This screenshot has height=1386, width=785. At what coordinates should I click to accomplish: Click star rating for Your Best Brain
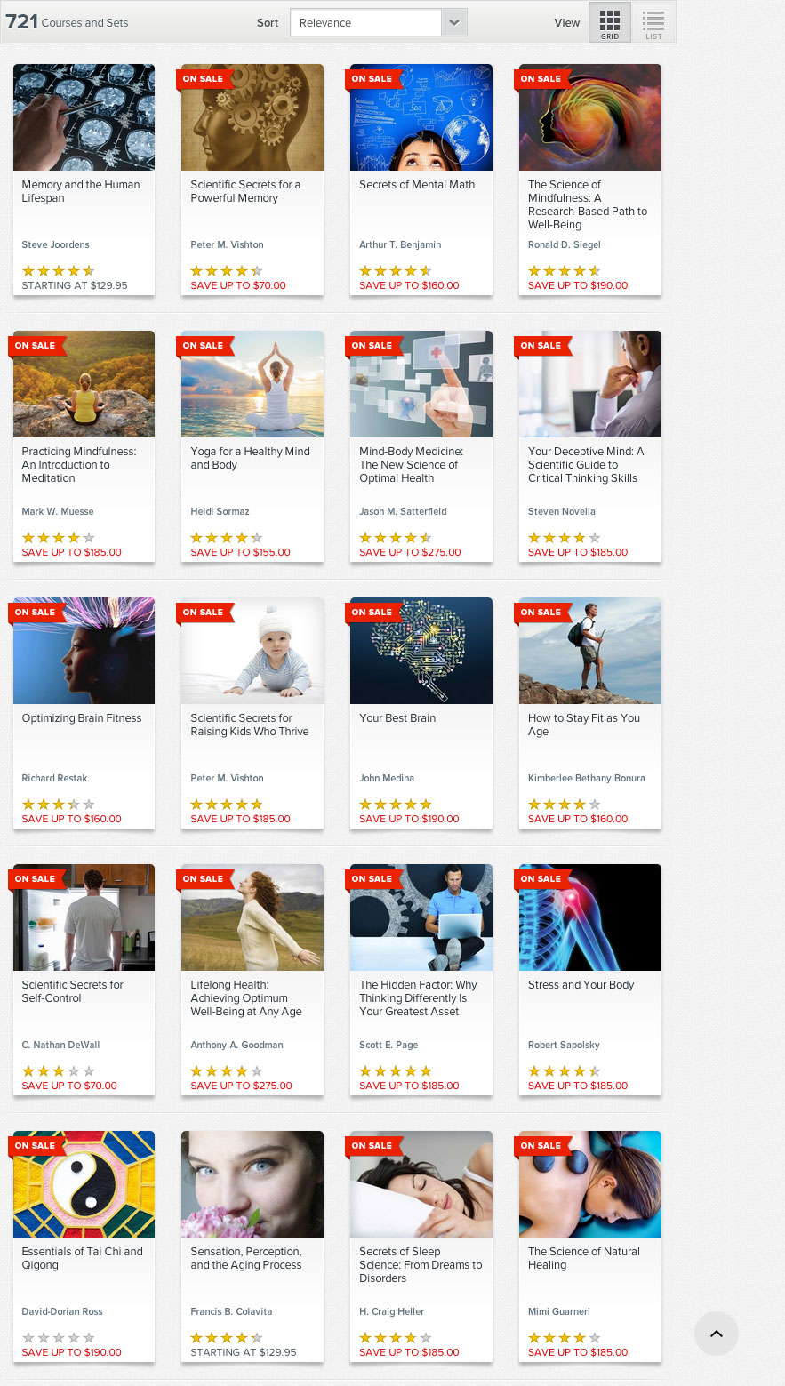pyautogui.click(x=396, y=805)
